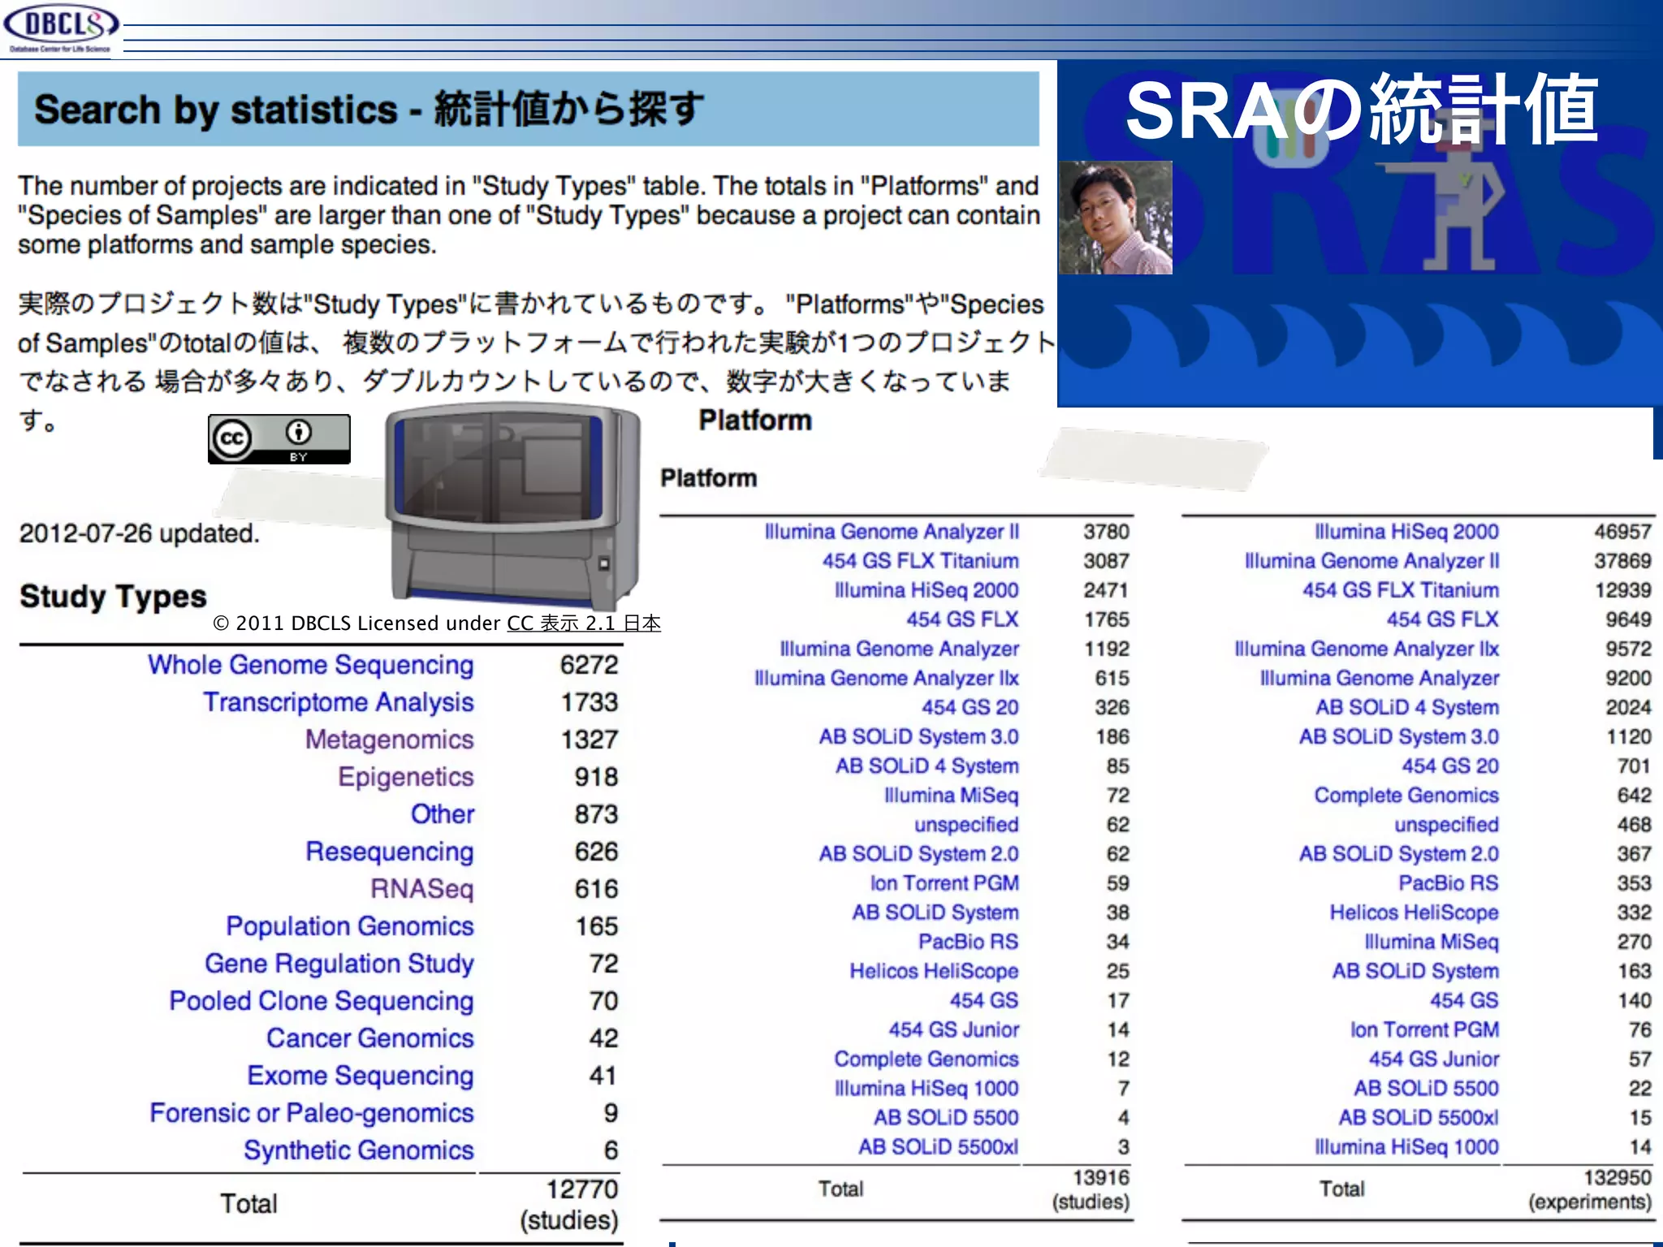Click the DBCLS logo
Image resolution: width=1663 pixels, height=1247 pixels.
click(61, 28)
